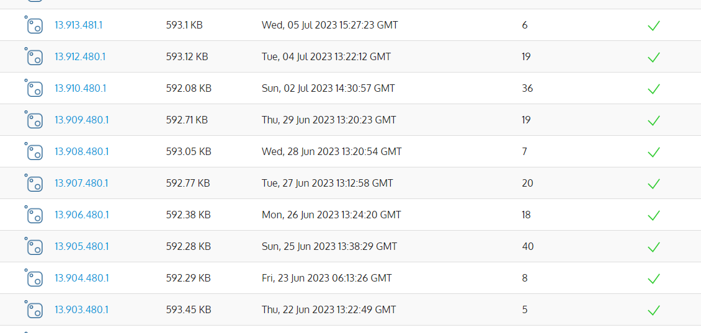Open version link 13.912.480.1
Viewport: 701px width, 333px height.
pyautogui.click(x=80, y=57)
